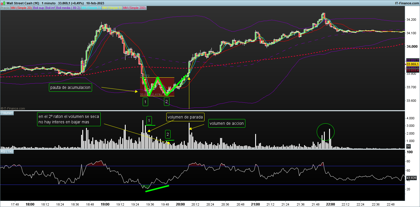
Task: Click the 2.000 volume axis label
Action: (x=411, y=133)
